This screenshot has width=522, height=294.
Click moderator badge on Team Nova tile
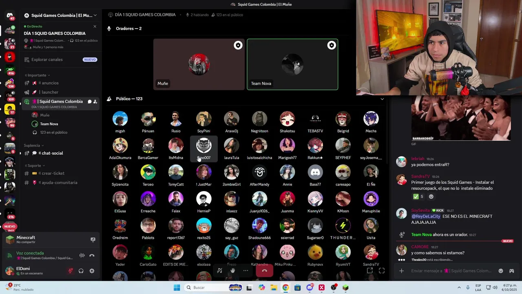click(332, 45)
